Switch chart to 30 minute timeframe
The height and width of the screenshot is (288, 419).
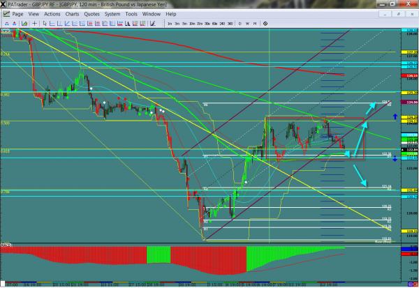(207, 24)
